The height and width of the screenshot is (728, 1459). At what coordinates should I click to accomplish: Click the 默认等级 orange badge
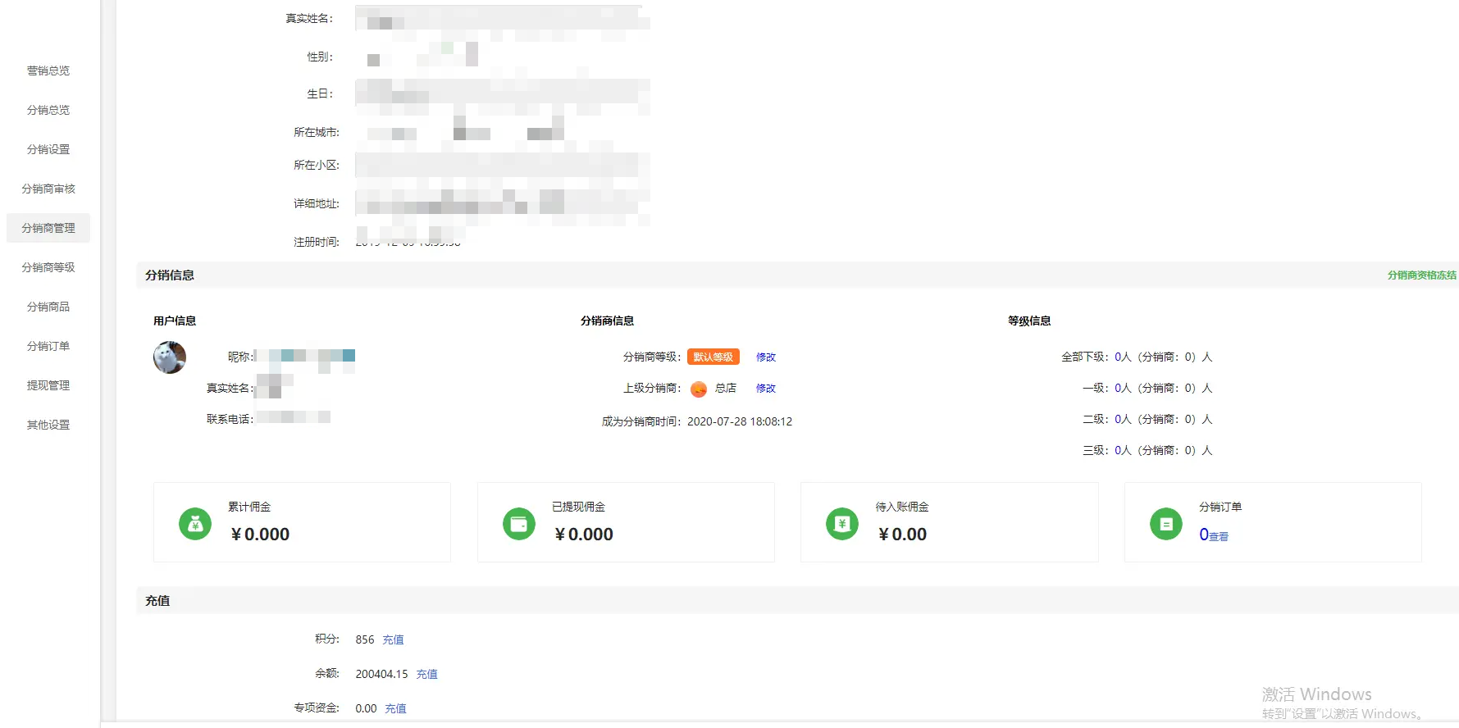click(714, 357)
